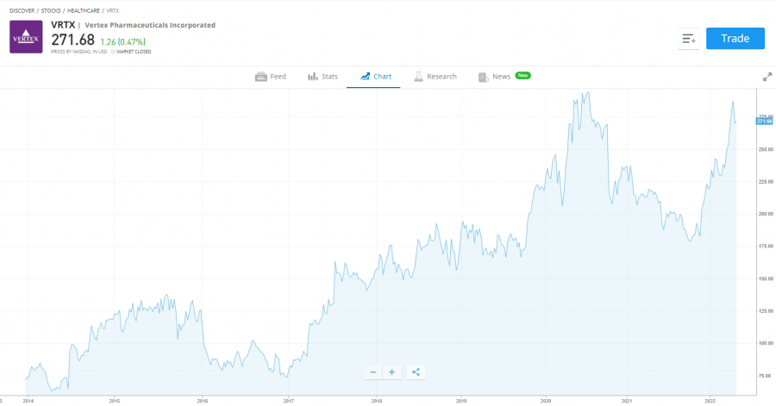The image size is (776, 406).
Task: Click the Feed tab icon
Action: click(260, 77)
